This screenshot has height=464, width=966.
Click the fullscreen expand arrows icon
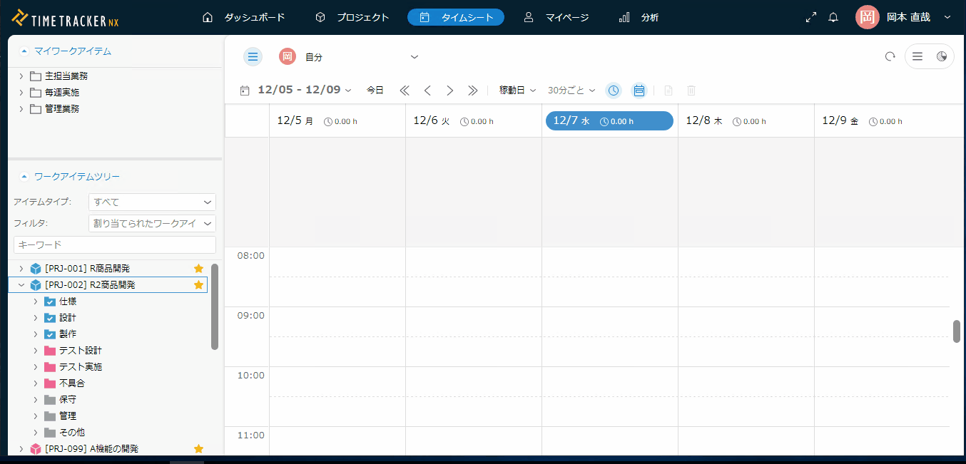810,18
